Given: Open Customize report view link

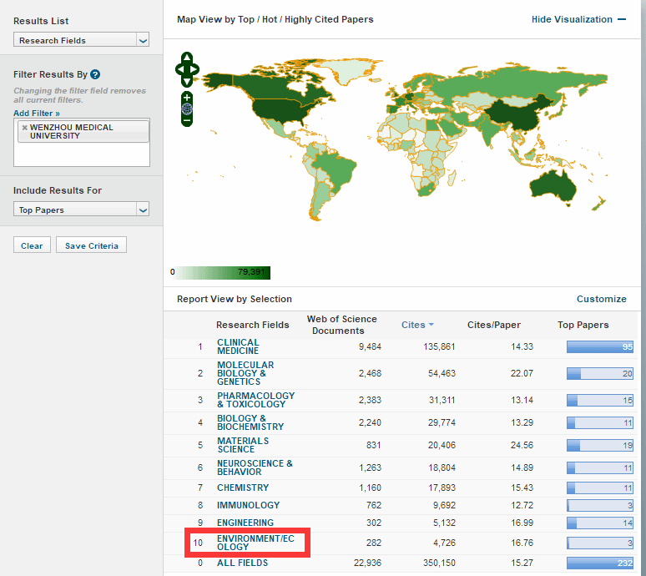Looking at the screenshot, I should click(601, 299).
